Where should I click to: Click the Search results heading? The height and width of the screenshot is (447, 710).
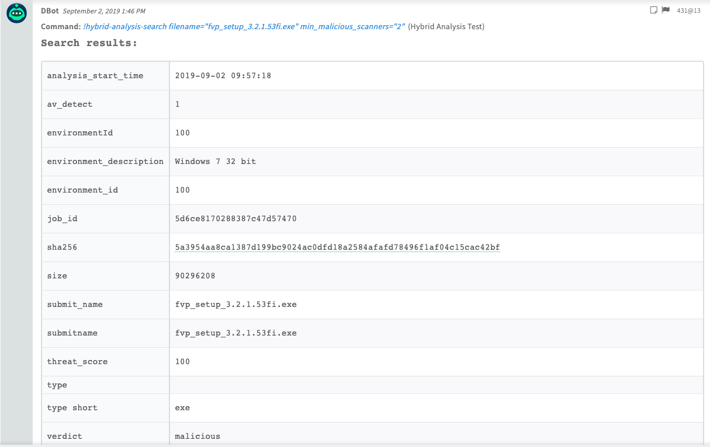(x=89, y=43)
